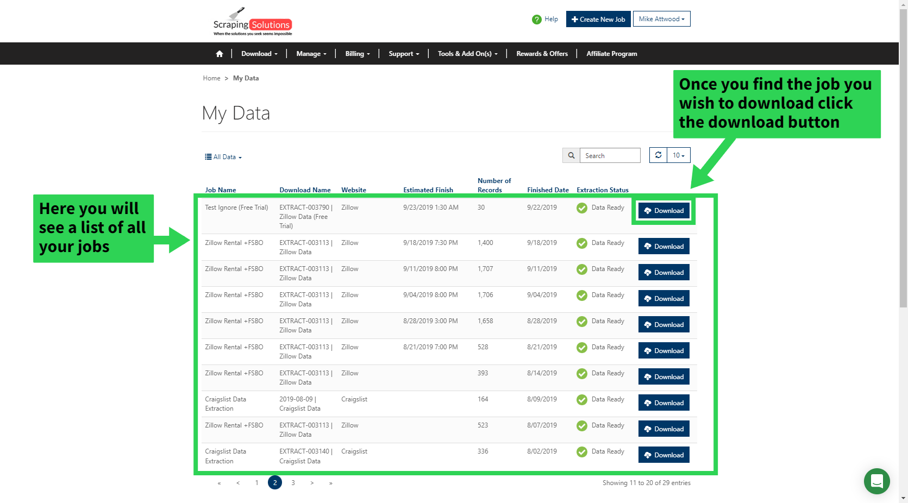Sort by Estimated Finish column
This screenshot has width=908, height=503.
pyautogui.click(x=428, y=190)
